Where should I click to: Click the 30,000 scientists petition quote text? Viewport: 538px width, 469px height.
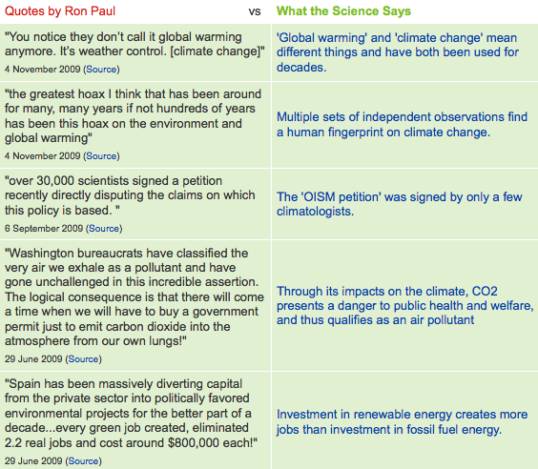[130, 195]
